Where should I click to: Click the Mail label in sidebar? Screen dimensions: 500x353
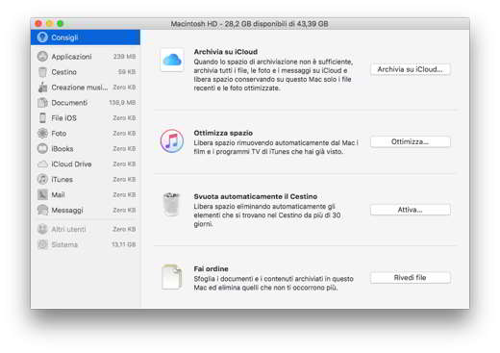tap(58, 194)
